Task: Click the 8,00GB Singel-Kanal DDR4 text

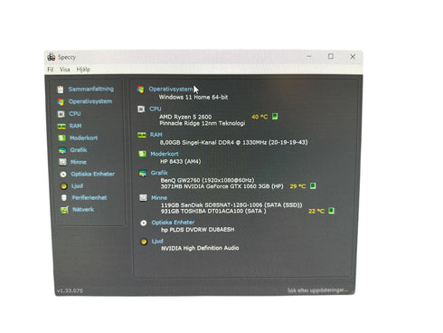Action: pyautogui.click(x=233, y=142)
